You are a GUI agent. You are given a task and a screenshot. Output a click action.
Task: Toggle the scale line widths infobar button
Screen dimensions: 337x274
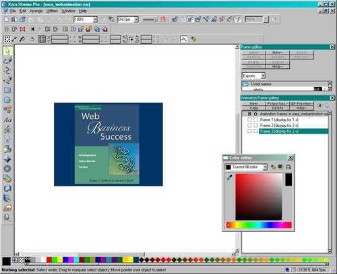183,39
